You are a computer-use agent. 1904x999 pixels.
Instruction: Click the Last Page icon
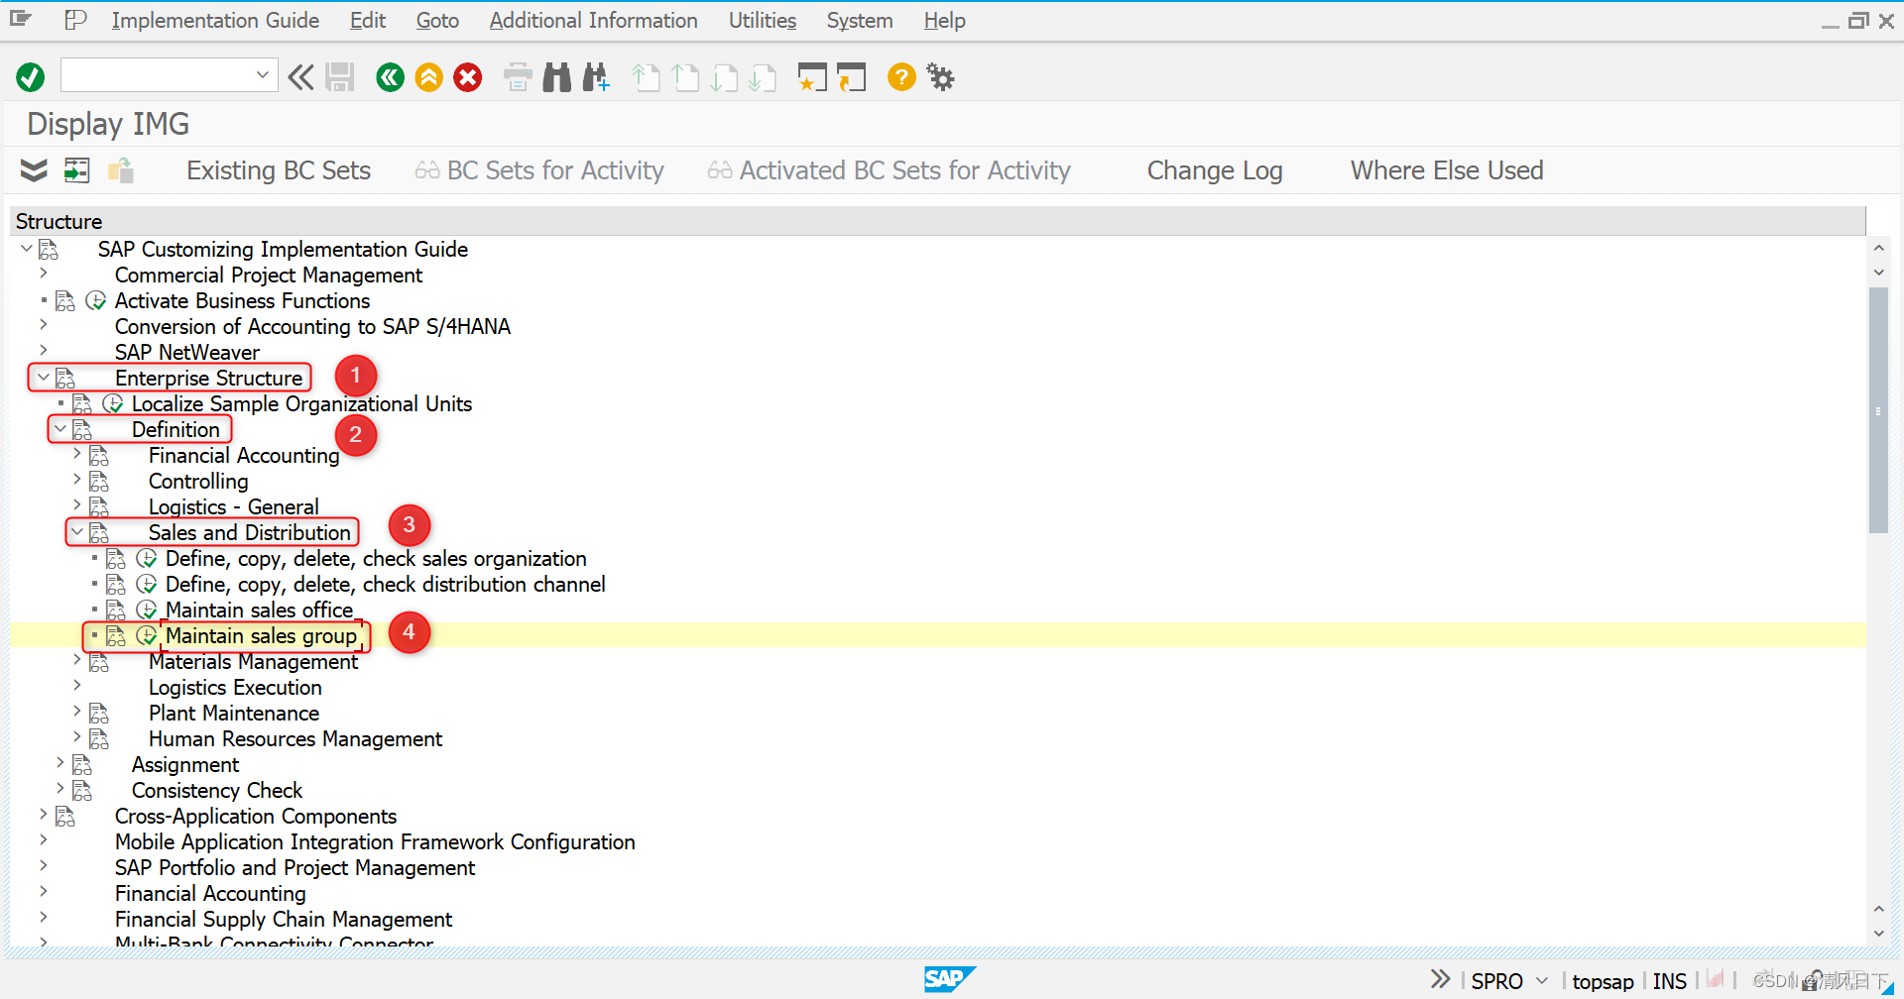[x=763, y=77]
